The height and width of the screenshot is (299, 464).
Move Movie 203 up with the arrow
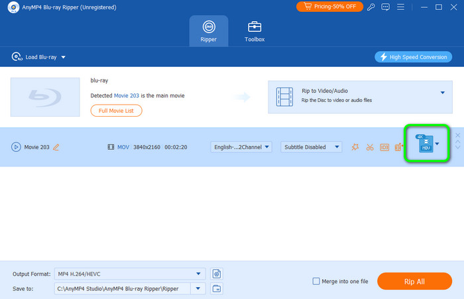[457, 142]
